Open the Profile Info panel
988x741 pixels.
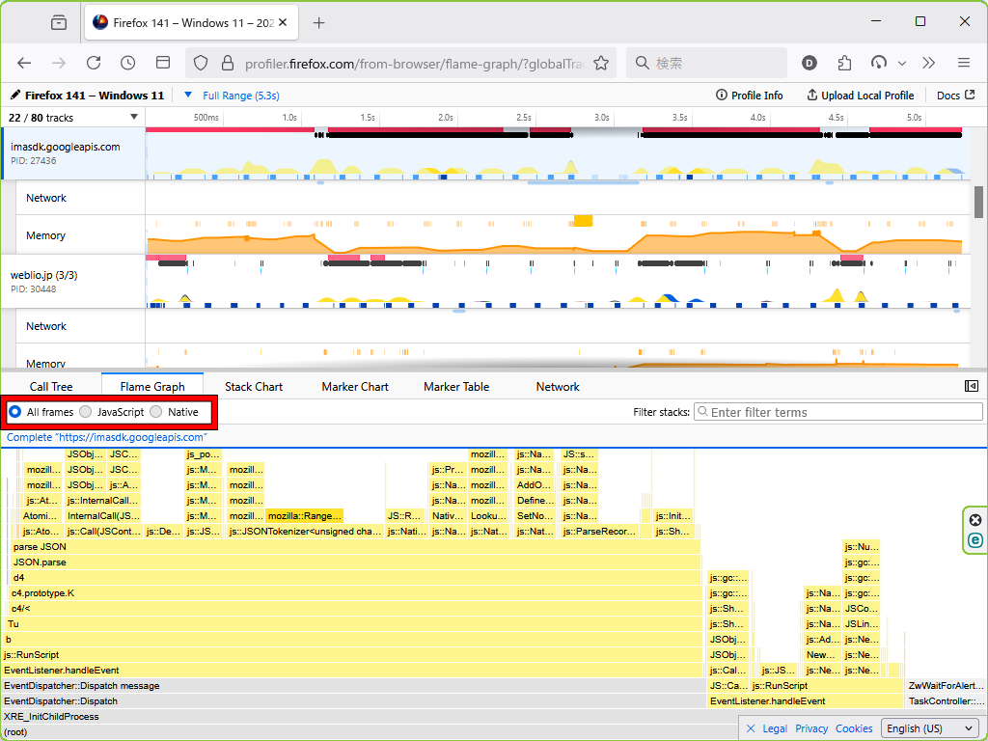[749, 96]
